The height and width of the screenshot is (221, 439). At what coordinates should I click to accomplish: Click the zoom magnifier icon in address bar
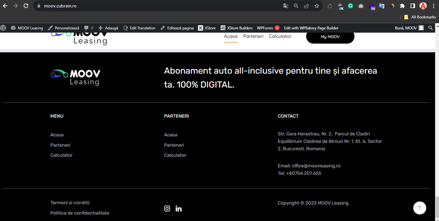click(x=296, y=6)
